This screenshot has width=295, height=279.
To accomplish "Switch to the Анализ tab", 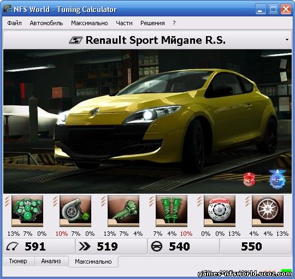I will point(51,261).
